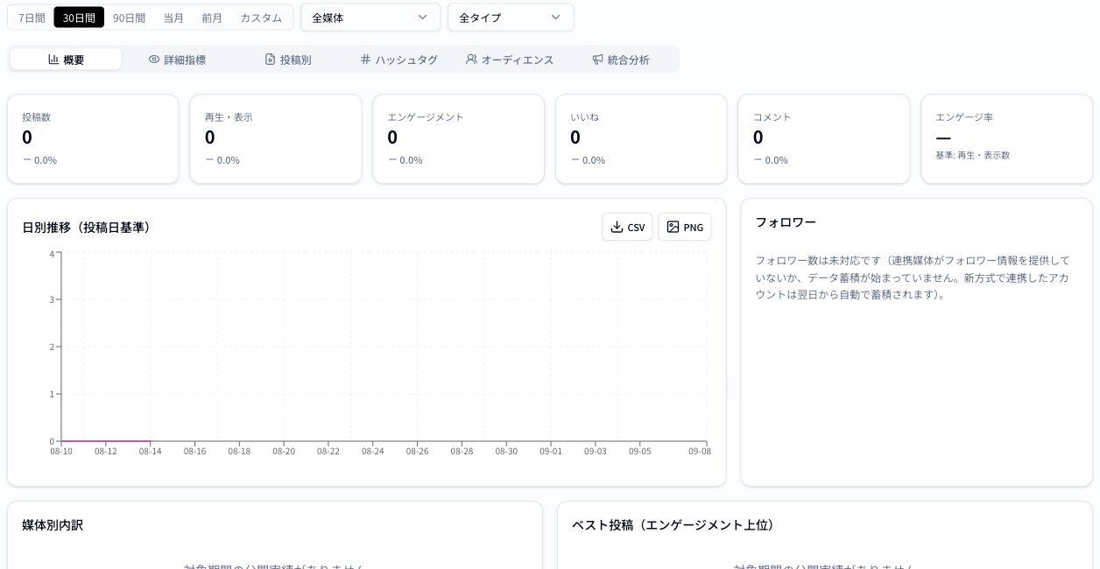This screenshot has width=1100, height=569.
Task: Select the 30日間 period option
Action: 79,18
